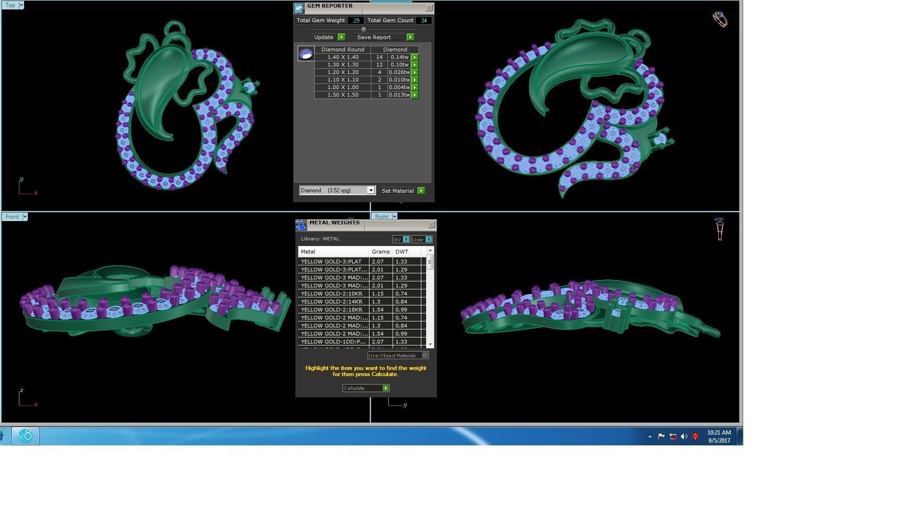The height and width of the screenshot is (509, 906).
Task: Open the Matrix v8 taskbar application
Action: pos(25,436)
